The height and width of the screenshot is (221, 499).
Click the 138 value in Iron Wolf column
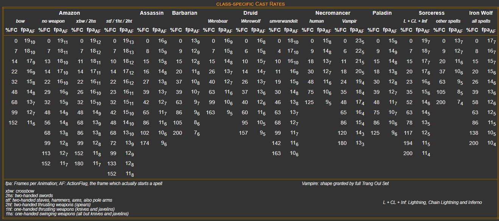coord(474,133)
